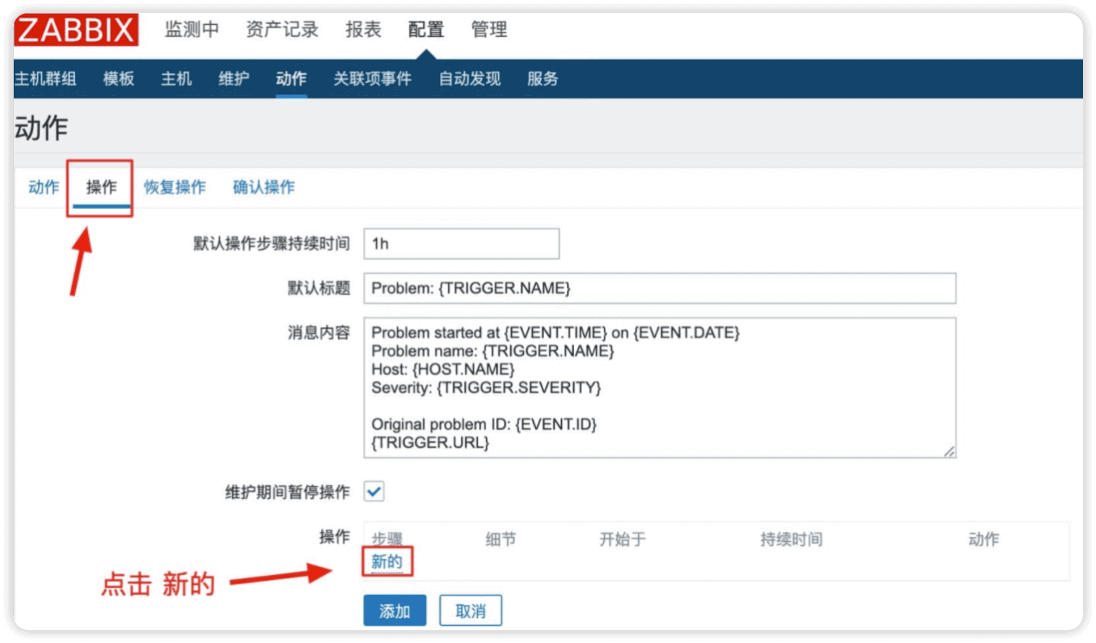Viewport: 1096px width, 643px height.
Task: Grab the message textarea resize handle
Action: 949,451
